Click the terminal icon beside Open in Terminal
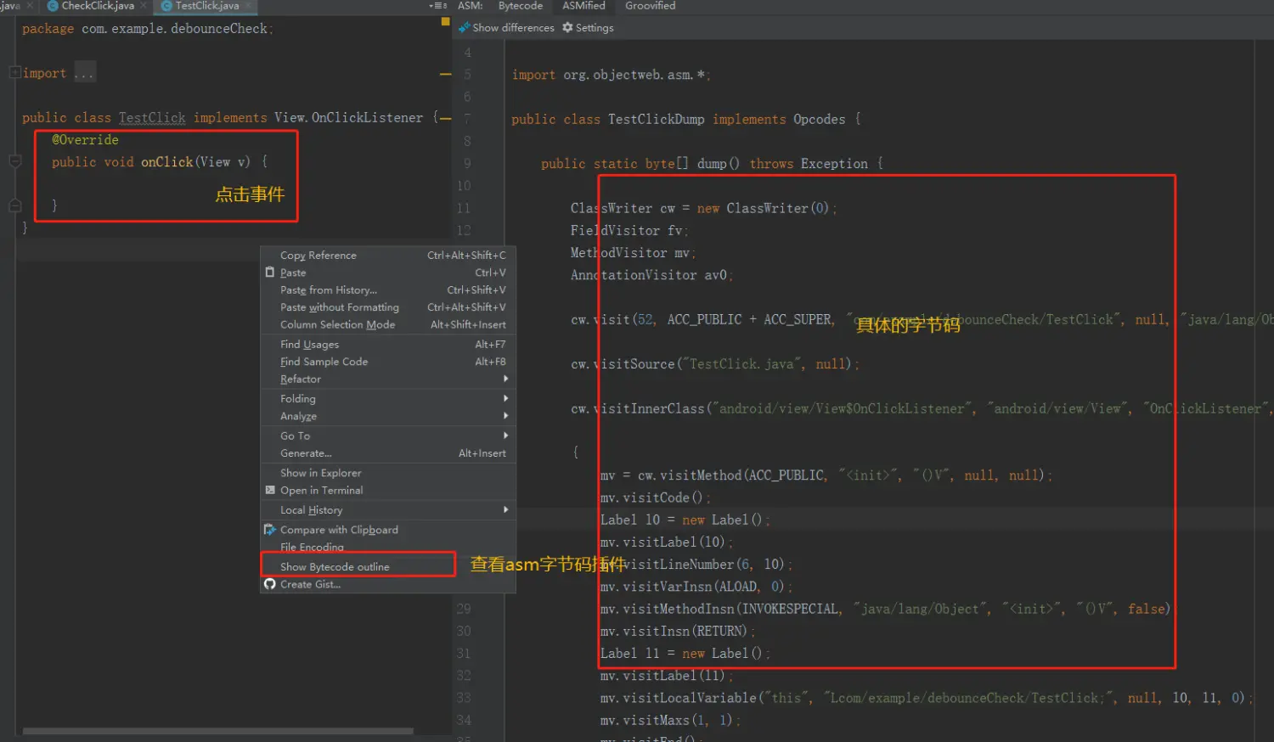 tap(270, 490)
